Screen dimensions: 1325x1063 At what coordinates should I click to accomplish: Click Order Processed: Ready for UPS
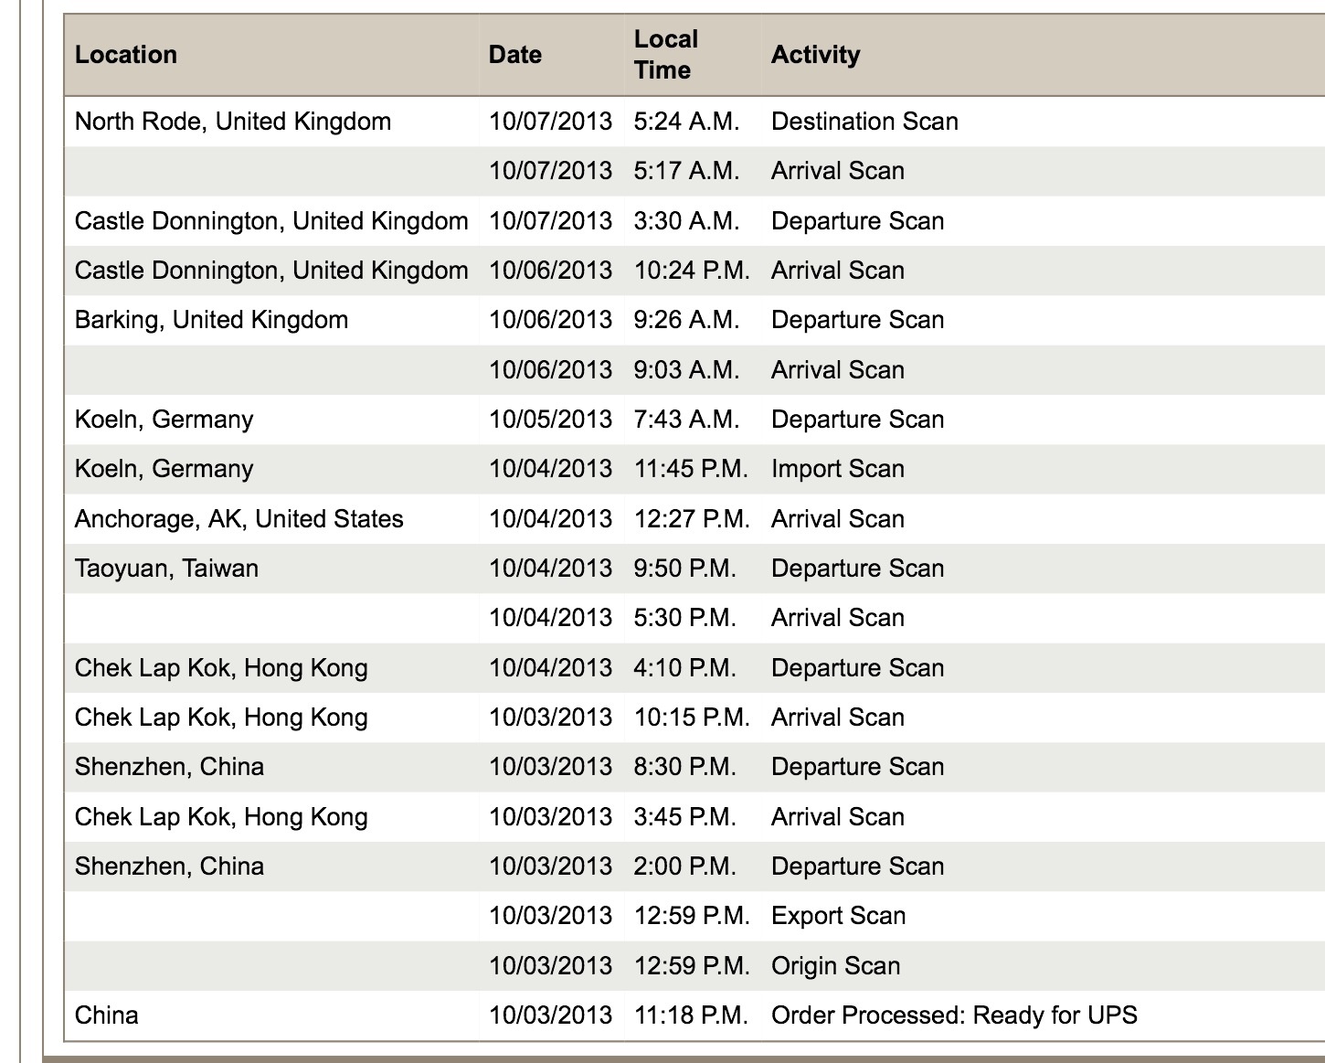coord(954,1015)
